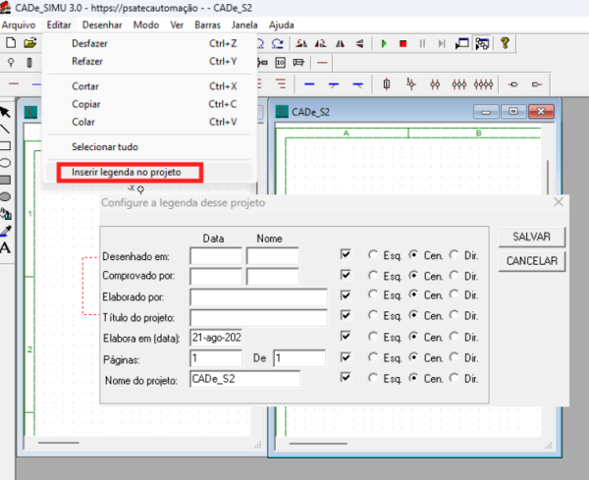The image size is (589, 480).
Task: Click the rotate right icon
Action: click(278, 43)
